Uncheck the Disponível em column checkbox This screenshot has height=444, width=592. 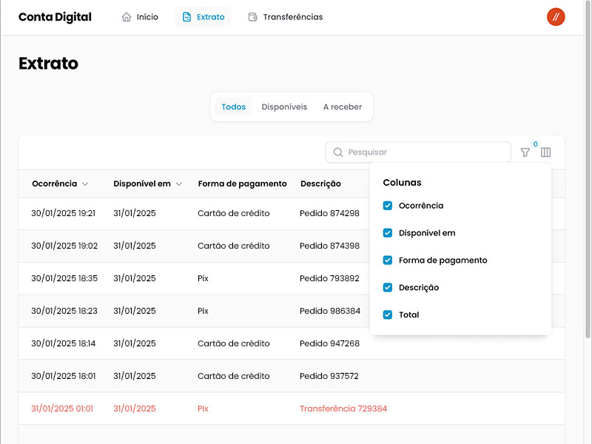point(388,233)
